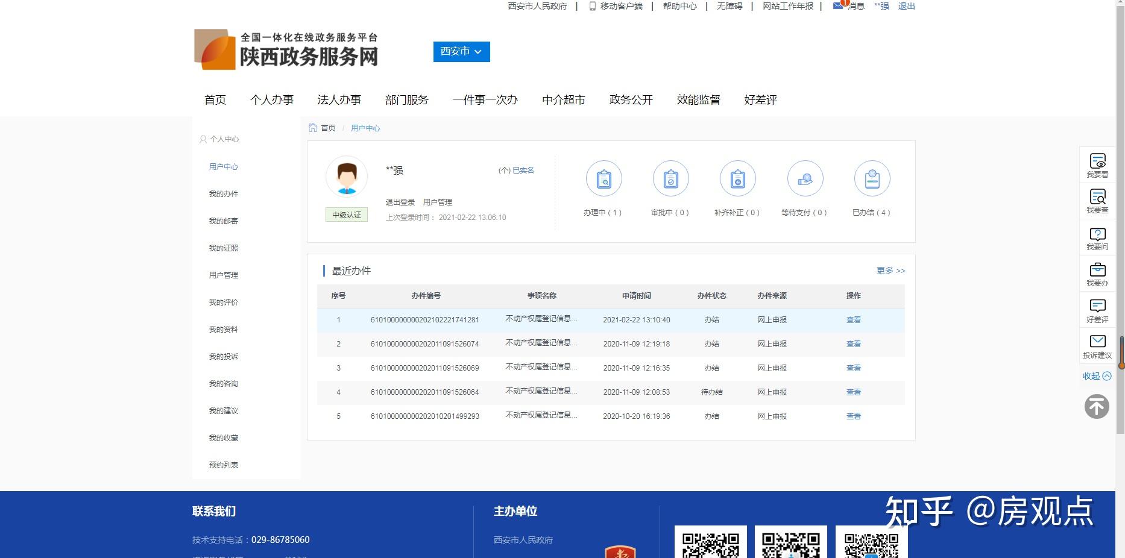Collapse the floating sidebar with 收起
Screen dimensions: 1125x558
pos(1097,376)
